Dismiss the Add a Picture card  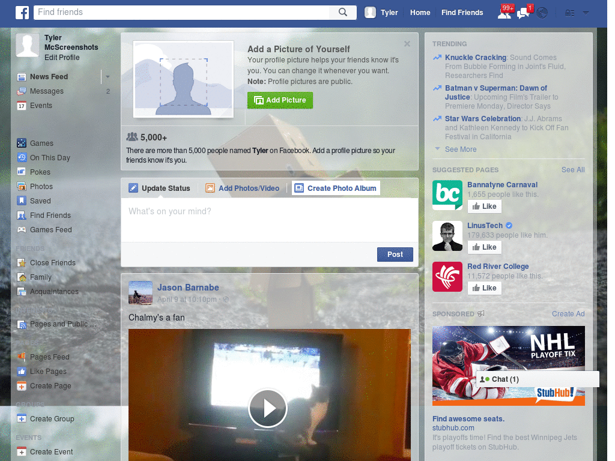coord(407,44)
